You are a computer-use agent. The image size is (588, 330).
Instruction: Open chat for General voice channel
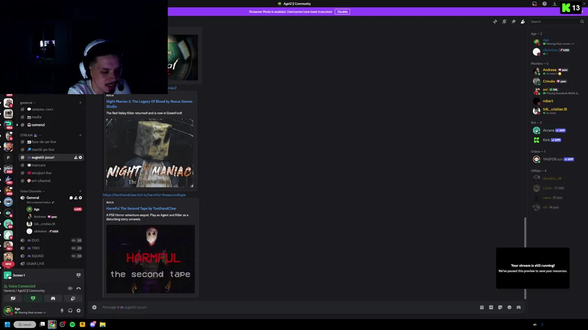[71, 198]
